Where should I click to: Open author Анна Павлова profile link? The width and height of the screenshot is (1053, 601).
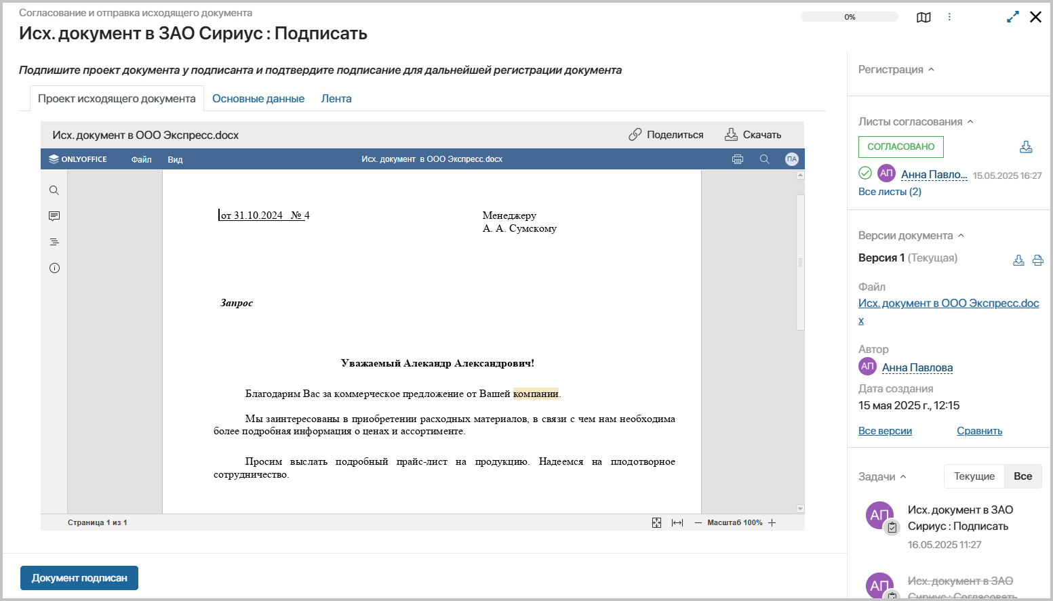pyautogui.click(x=917, y=367)
